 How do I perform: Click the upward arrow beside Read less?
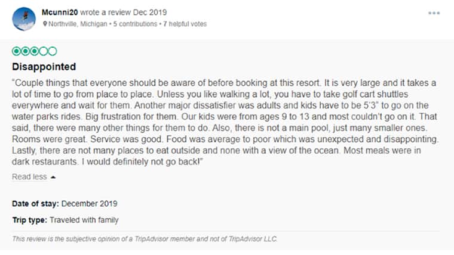point(53,178)
